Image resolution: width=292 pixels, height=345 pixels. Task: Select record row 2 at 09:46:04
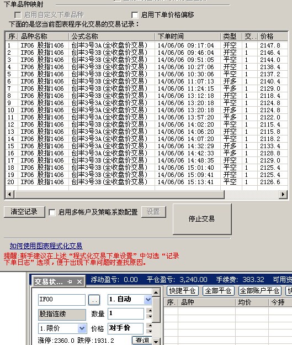[x=146, y=53]
